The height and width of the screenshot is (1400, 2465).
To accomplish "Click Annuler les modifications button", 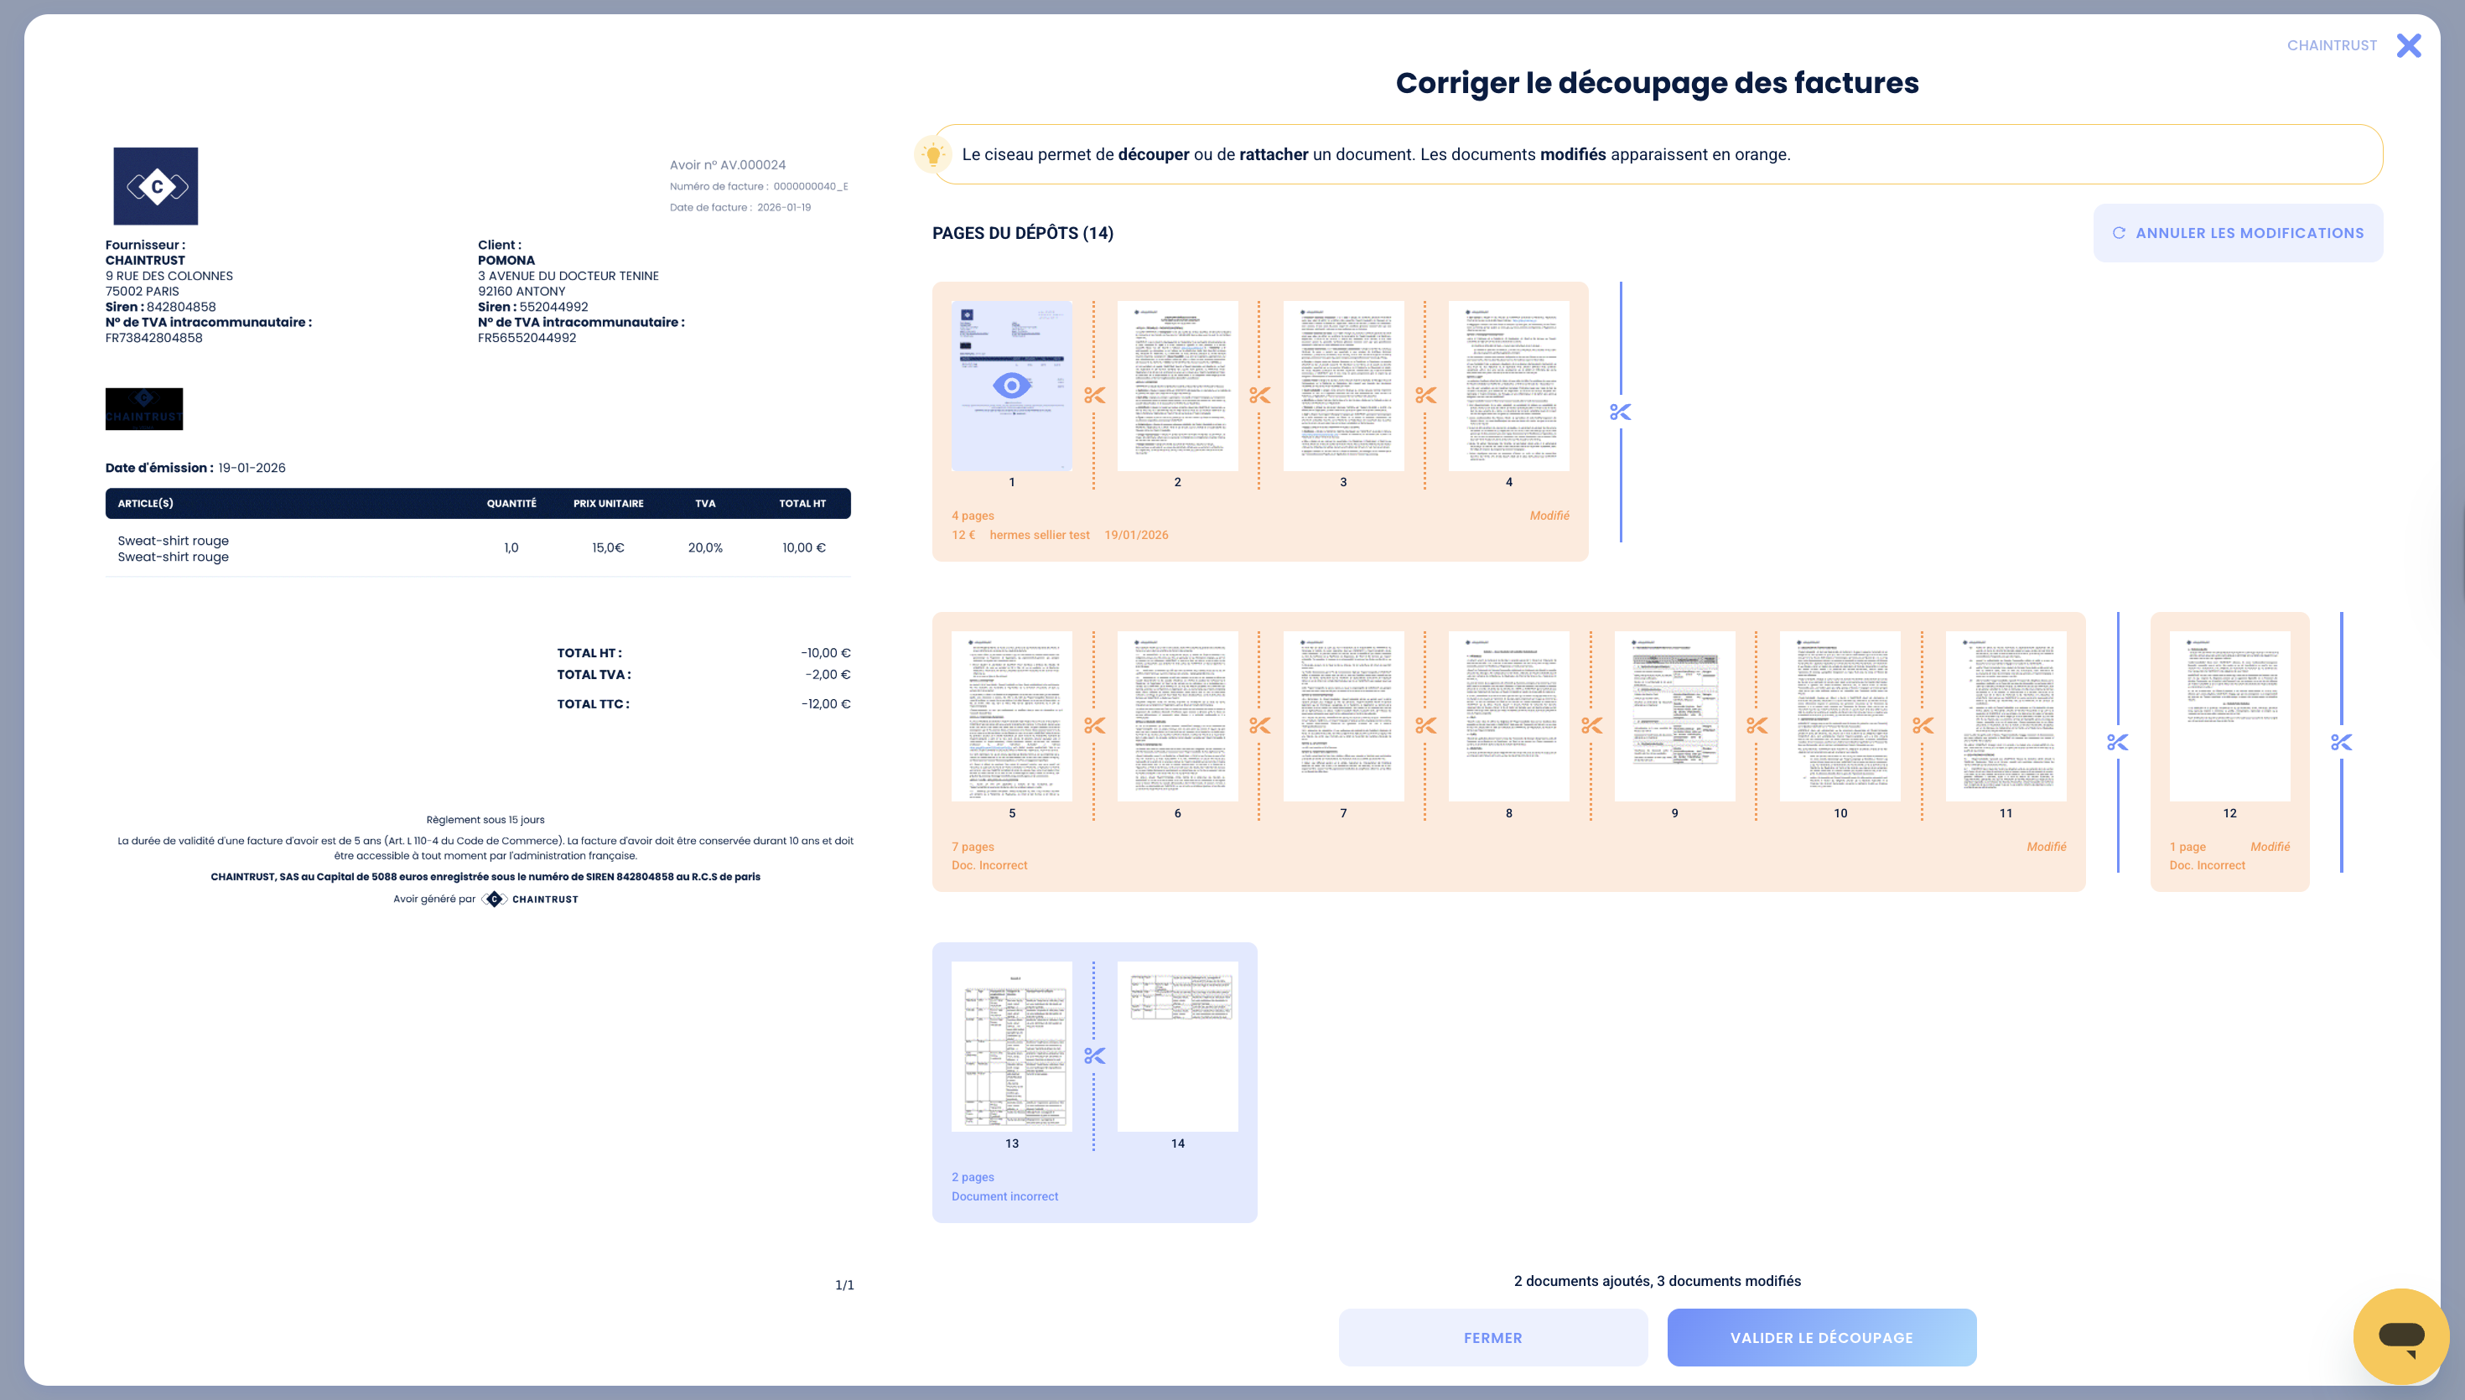I will 2238,233.
